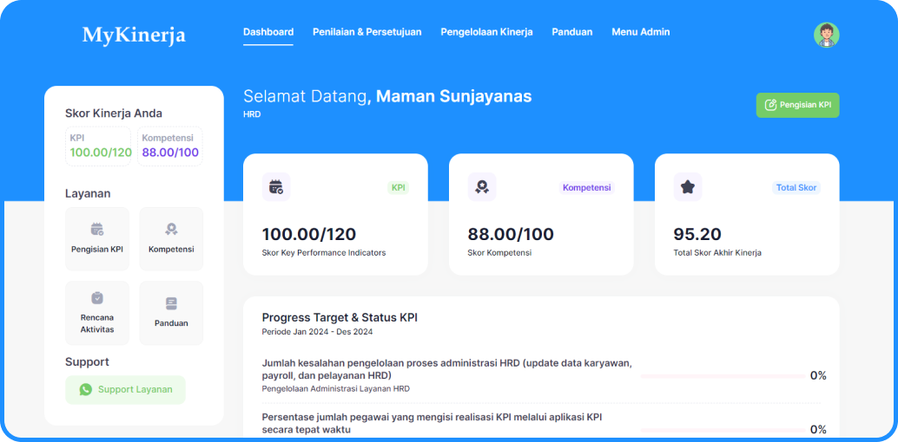Click the calendar icon in KPI card
Screen dimensions: 898x442
[276, 186]
